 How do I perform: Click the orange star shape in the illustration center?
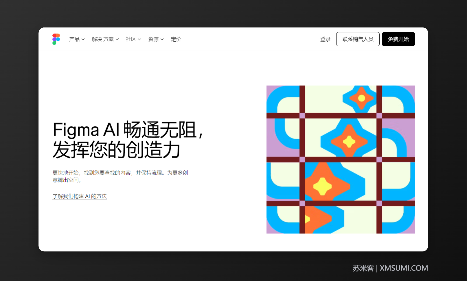[x=349, y=141]
